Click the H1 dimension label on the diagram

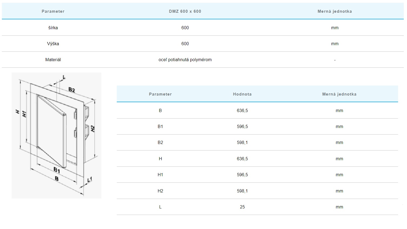[x=24, y=114]
